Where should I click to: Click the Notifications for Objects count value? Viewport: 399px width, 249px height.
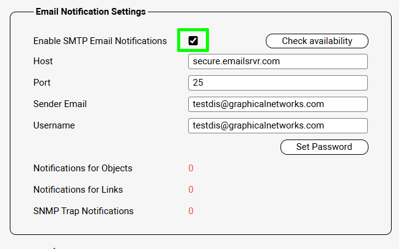coord(191,168)
